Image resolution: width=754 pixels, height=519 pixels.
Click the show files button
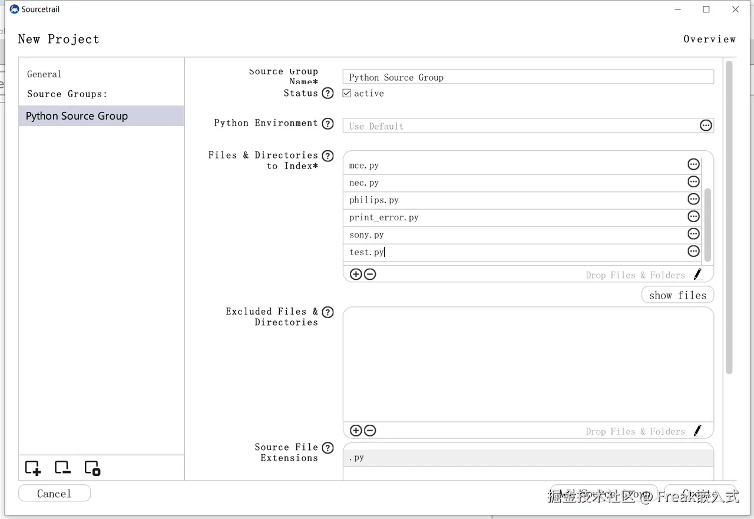click(677, 295)
